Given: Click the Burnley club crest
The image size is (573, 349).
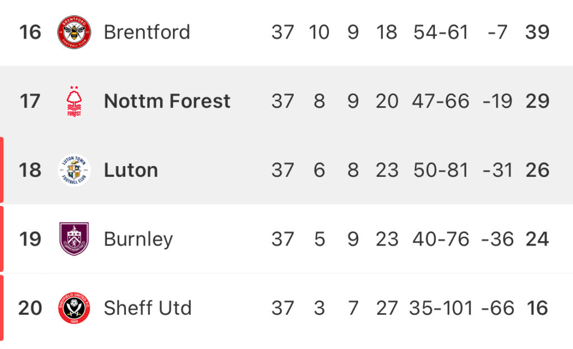Looking at the screenshot, I should pyautogui.click(x=74, y=239).
